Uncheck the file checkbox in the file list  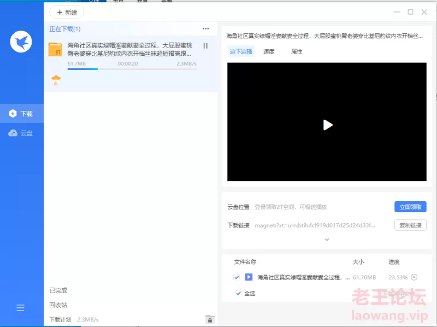[x=237, y=277]
